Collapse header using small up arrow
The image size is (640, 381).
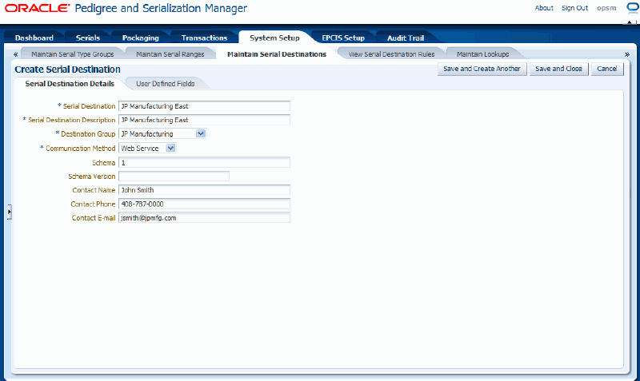click(x=630, y=22)
